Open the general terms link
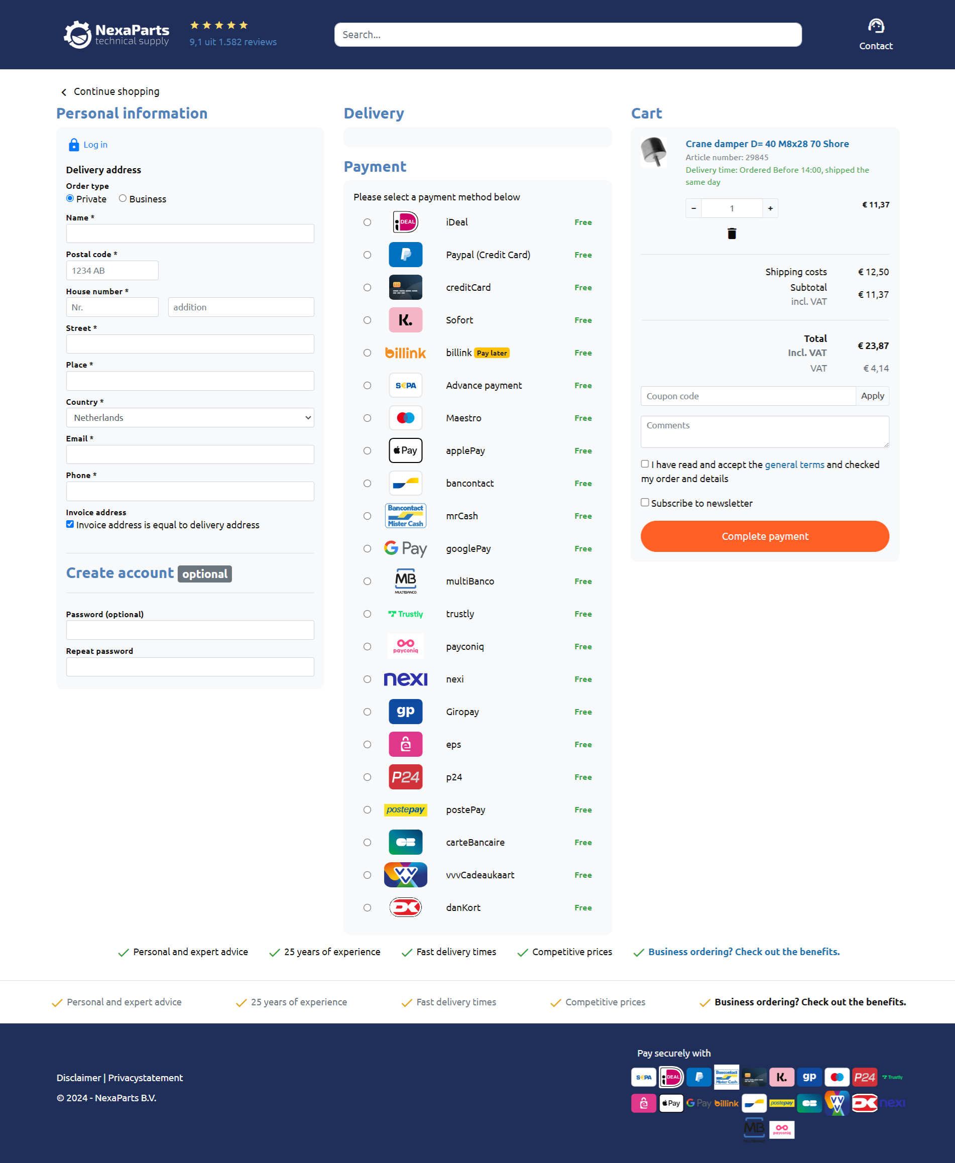 (x=794, y=465)
